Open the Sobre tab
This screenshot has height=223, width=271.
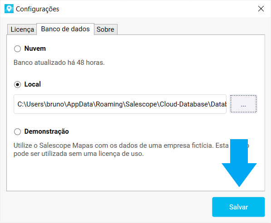pyautogui.click(x=105, y=29)
